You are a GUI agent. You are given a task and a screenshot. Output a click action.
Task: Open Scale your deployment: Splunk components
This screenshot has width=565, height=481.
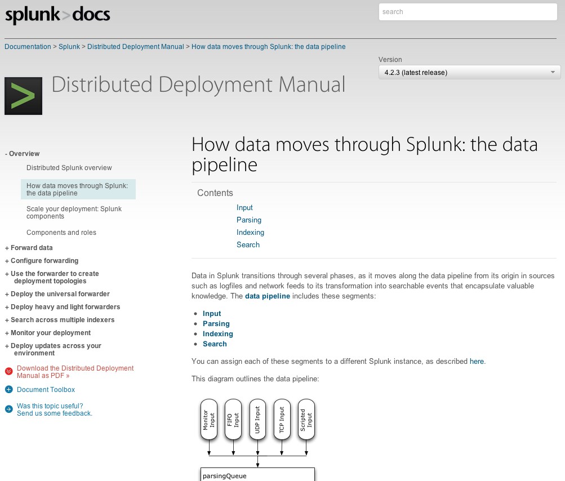tap(74, 212)
